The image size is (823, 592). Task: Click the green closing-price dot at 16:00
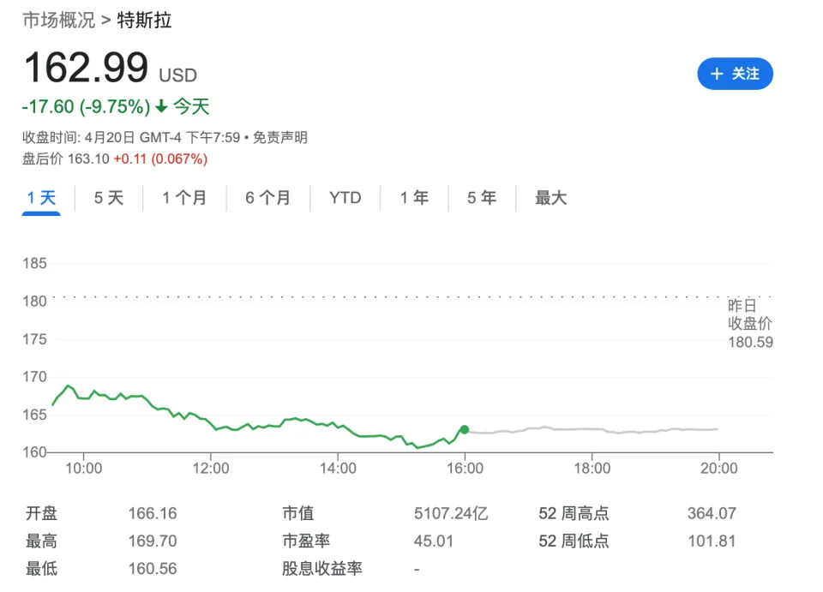[x=465, y=429]
